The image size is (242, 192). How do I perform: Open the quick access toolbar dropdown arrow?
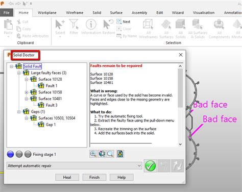tap(31, 4)
